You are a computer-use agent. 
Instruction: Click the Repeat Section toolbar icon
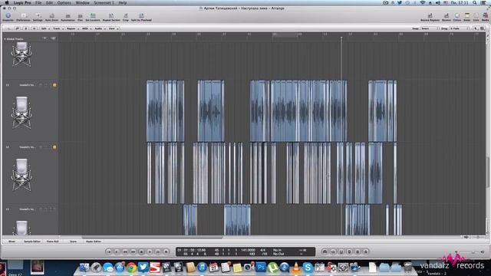[x=111, y=17]
